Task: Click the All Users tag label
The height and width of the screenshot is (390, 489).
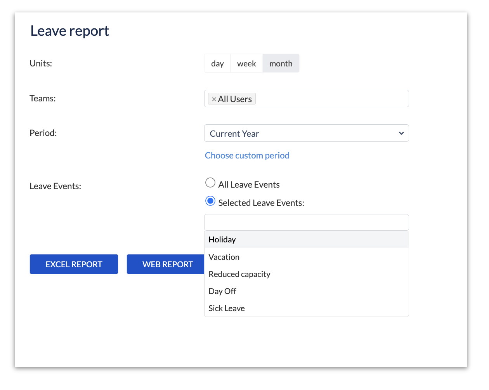Action: pos(235,99)
